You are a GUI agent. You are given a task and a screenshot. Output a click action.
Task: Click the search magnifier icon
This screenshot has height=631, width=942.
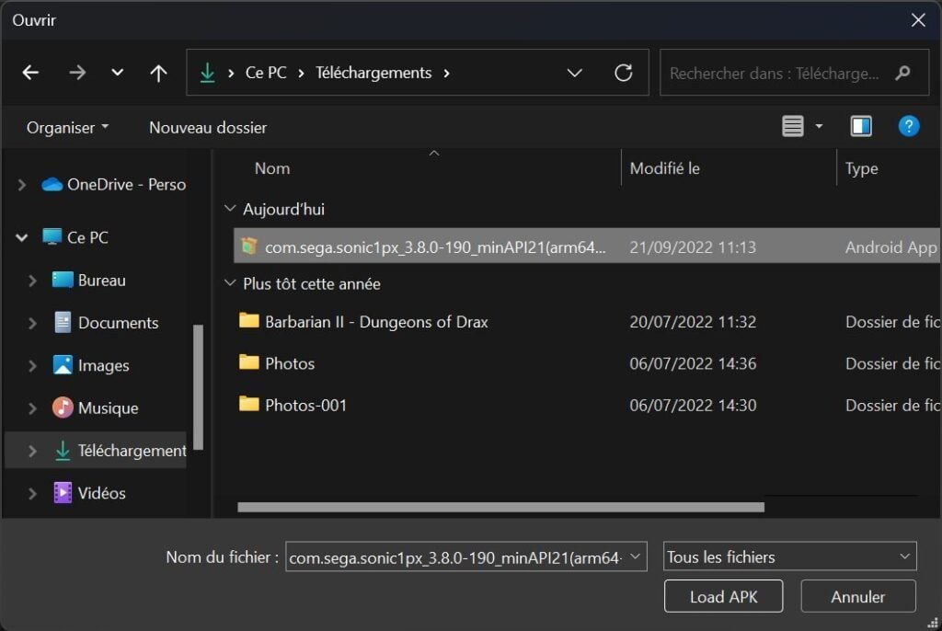(x=902, y=73)
